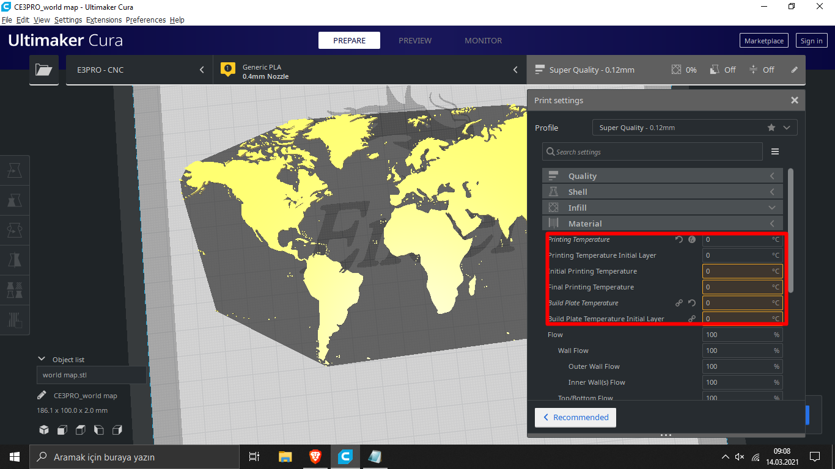Open the File menu
This screenshot has height=469, width=835.
click(7, 20)
